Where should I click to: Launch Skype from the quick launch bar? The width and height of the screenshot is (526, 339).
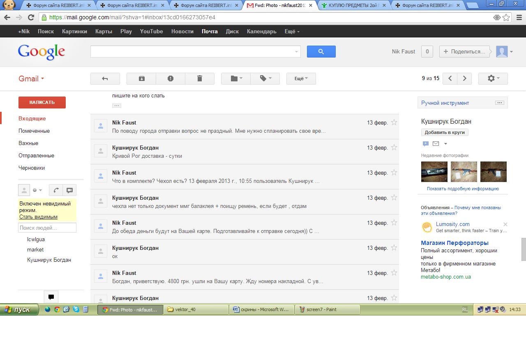click(x=76, y=309)
